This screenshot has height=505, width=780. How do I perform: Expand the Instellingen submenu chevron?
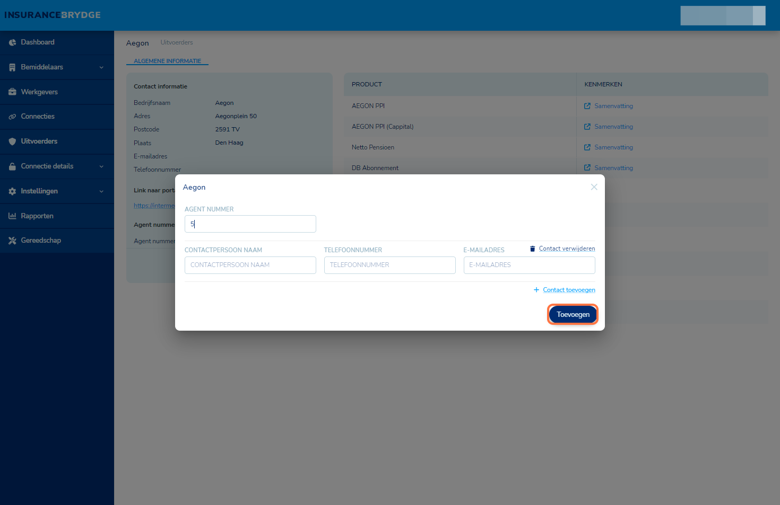coord(101,191)
